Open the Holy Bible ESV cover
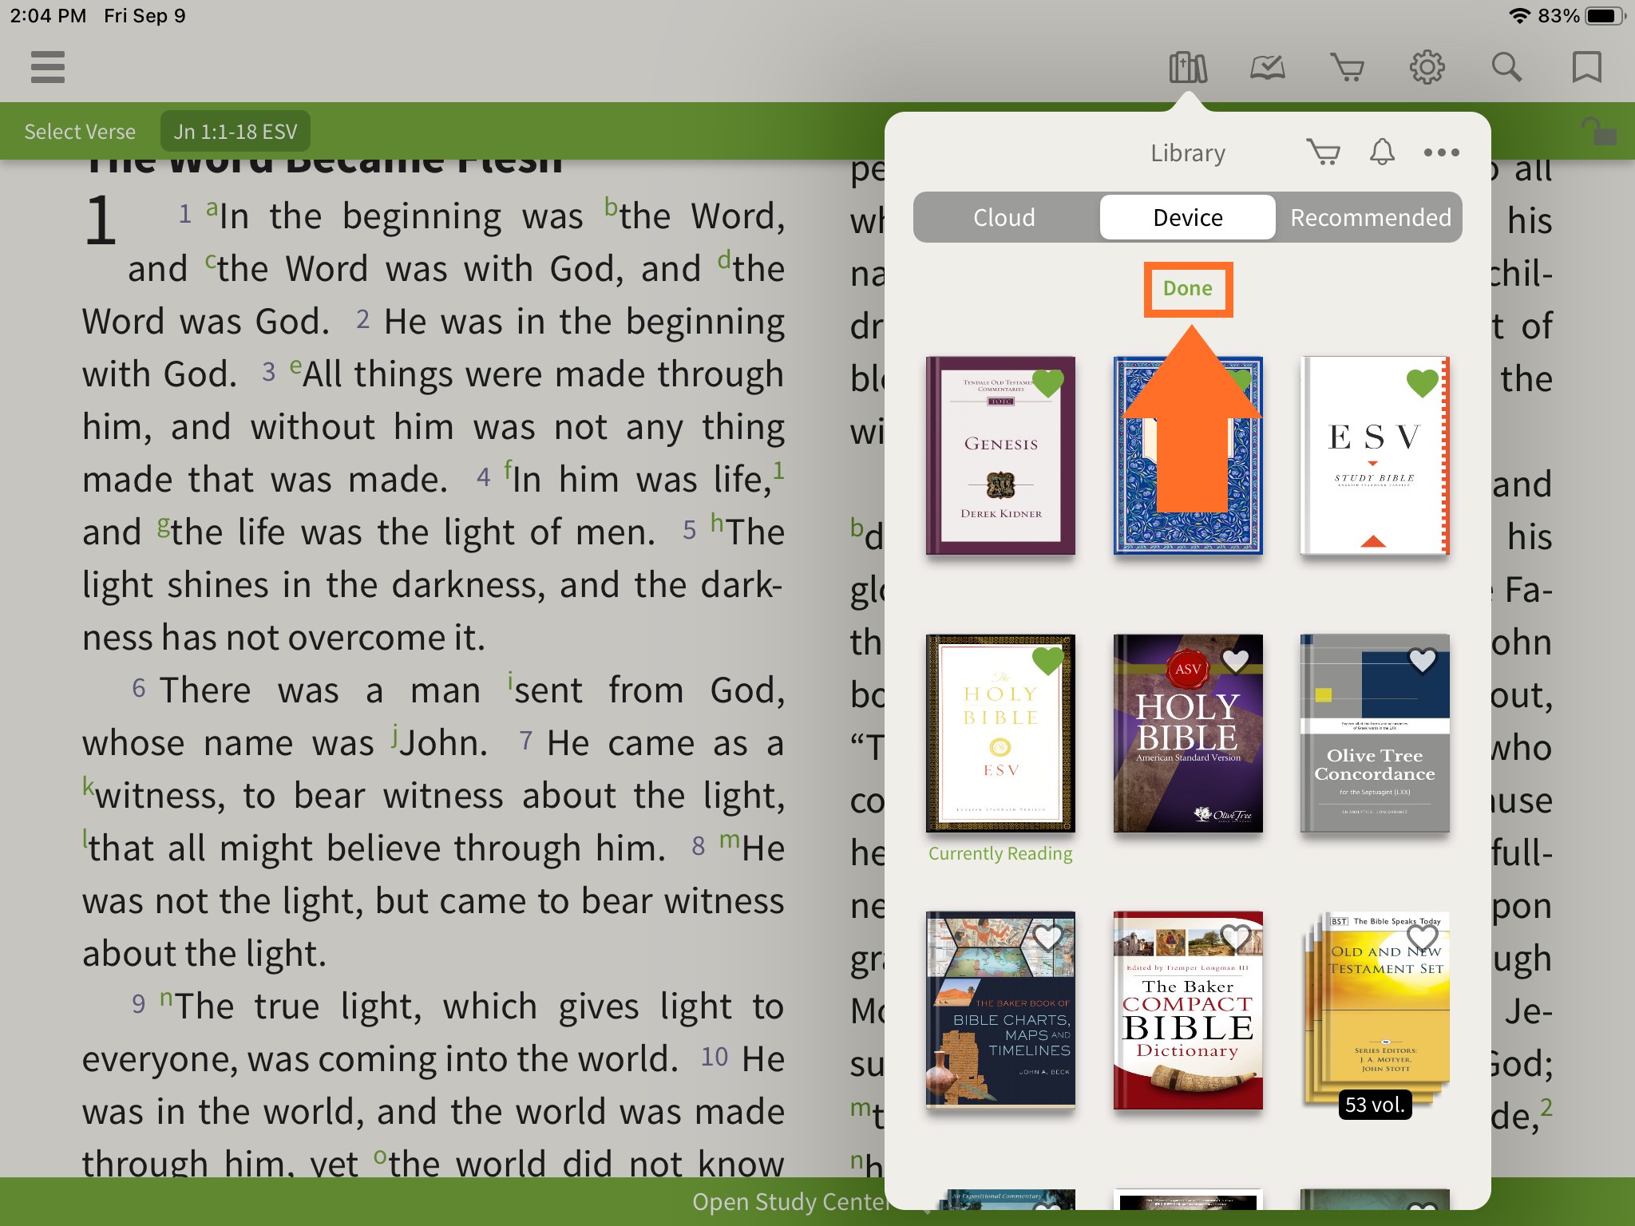This screenshot has height=1226, width=1635. point(1000,733)
